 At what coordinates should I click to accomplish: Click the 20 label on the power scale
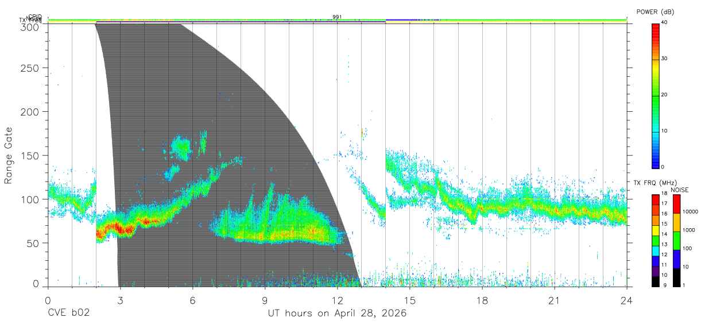pos(665,95)
